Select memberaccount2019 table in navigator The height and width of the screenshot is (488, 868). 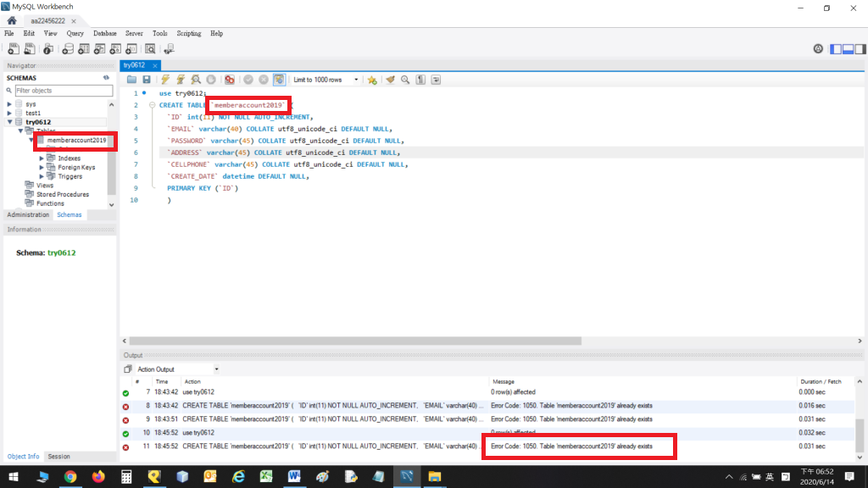click(76, 140)
